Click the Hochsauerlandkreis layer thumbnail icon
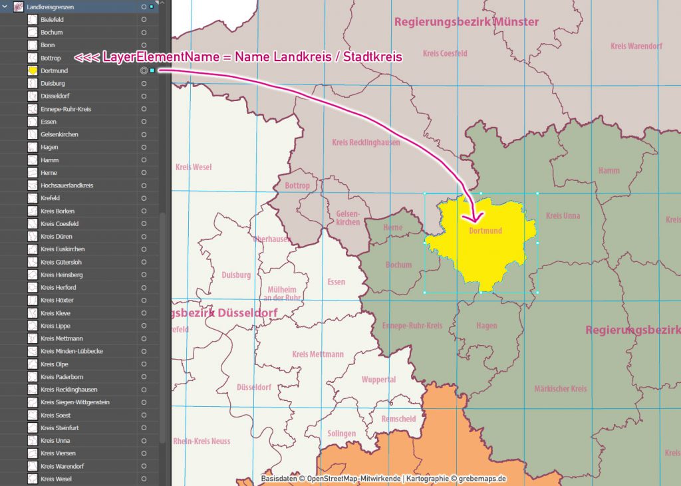The height and width of the screenshot is (486, 681). tap(31, 185)
